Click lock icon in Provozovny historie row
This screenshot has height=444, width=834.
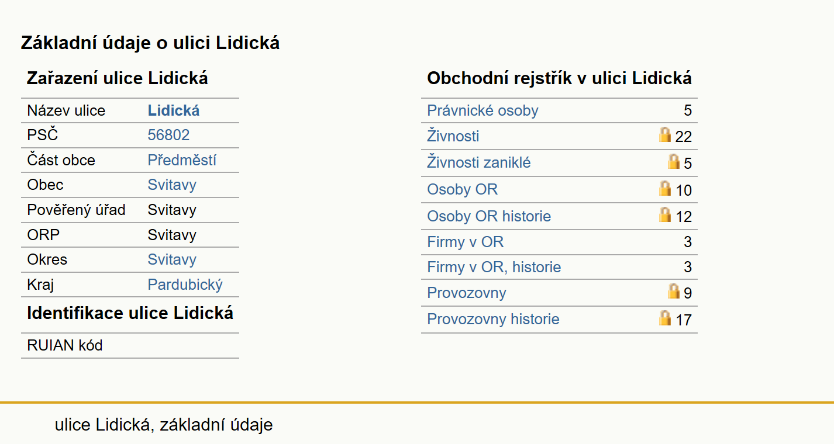point(664,318)
